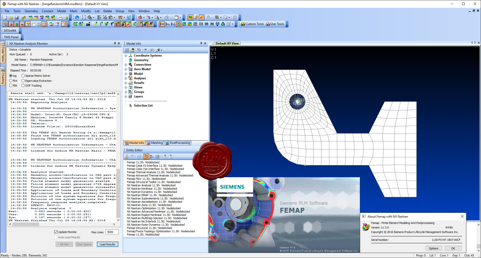Screen dimensions: 481x258
Task: Select the Sparse Matrix Solver radio button
Action: pos(23,76)
